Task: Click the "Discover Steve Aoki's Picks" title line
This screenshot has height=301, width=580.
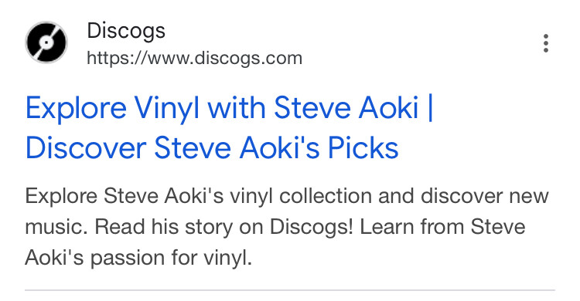Action: click(212, 147)
